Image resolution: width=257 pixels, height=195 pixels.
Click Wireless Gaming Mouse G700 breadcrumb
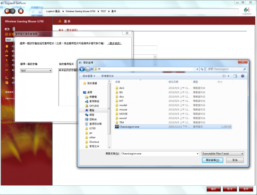click(x=80, y=11)
